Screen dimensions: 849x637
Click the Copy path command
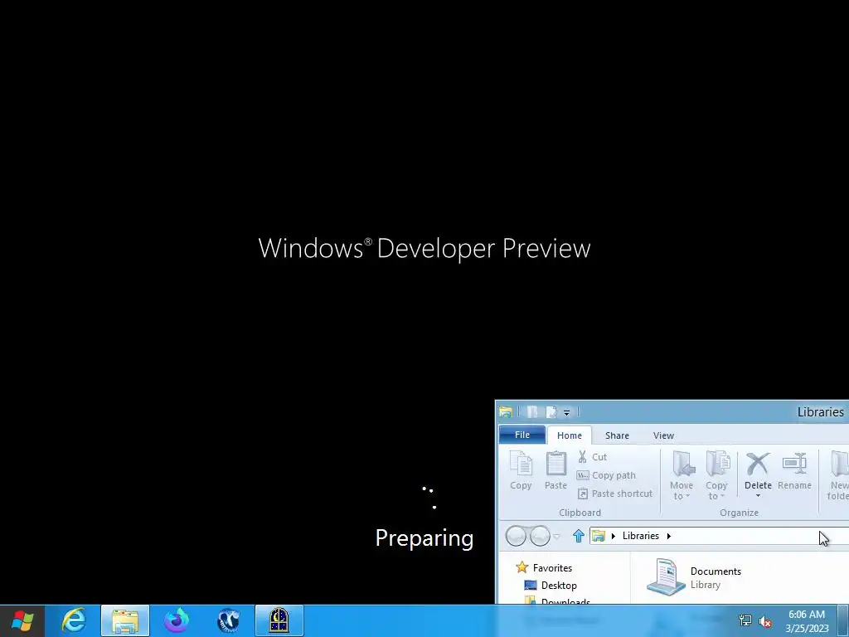[606, 475]
